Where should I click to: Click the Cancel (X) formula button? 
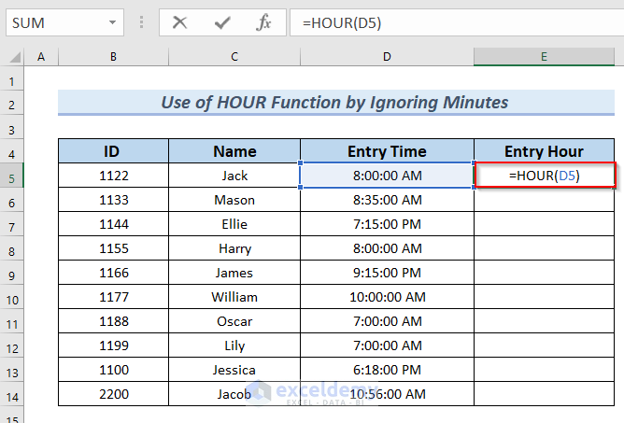(179, 22)
